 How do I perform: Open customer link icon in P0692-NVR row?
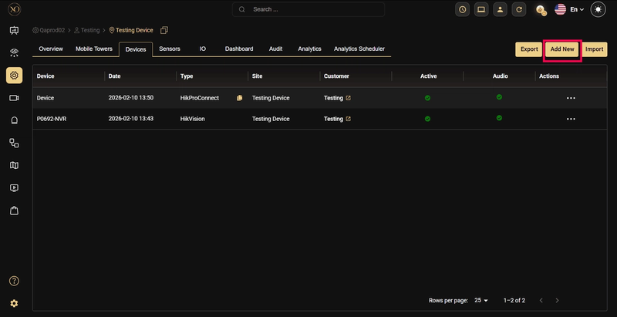[348, 119]
